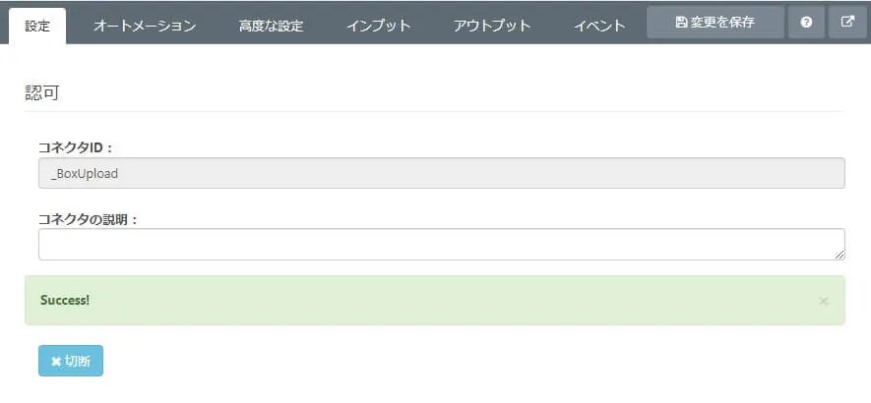
Task: Click the コネクタID label
Action: (76, 147)
